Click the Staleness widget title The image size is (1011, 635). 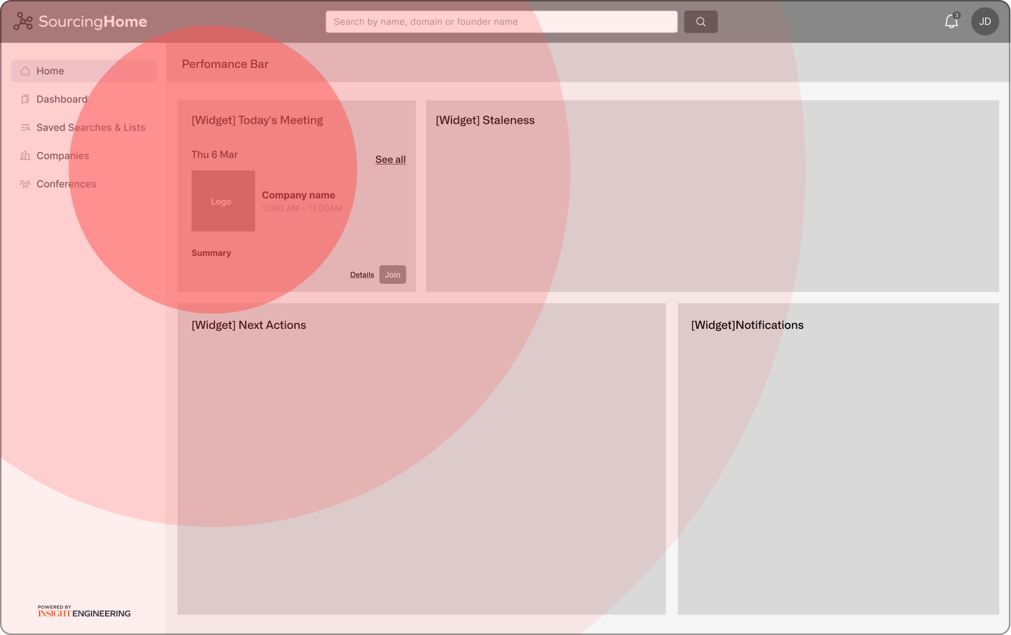pyautogui.click(x=485, y=121)
